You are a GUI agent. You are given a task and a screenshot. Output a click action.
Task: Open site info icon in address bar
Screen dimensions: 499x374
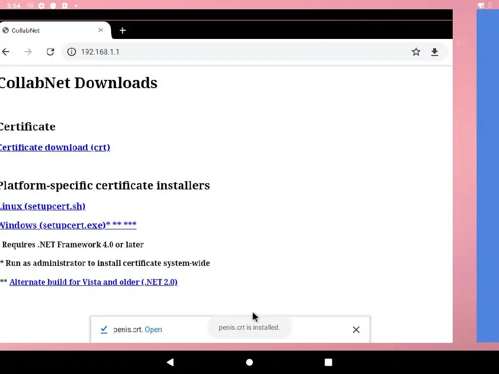72,52
